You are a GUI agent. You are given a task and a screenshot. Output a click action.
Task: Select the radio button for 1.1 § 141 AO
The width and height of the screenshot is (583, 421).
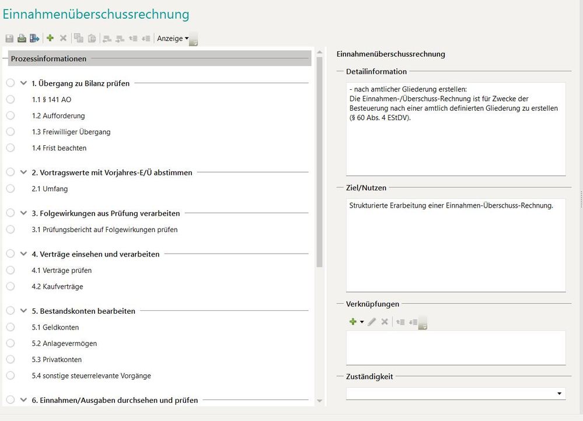click(x=11, y=100)
